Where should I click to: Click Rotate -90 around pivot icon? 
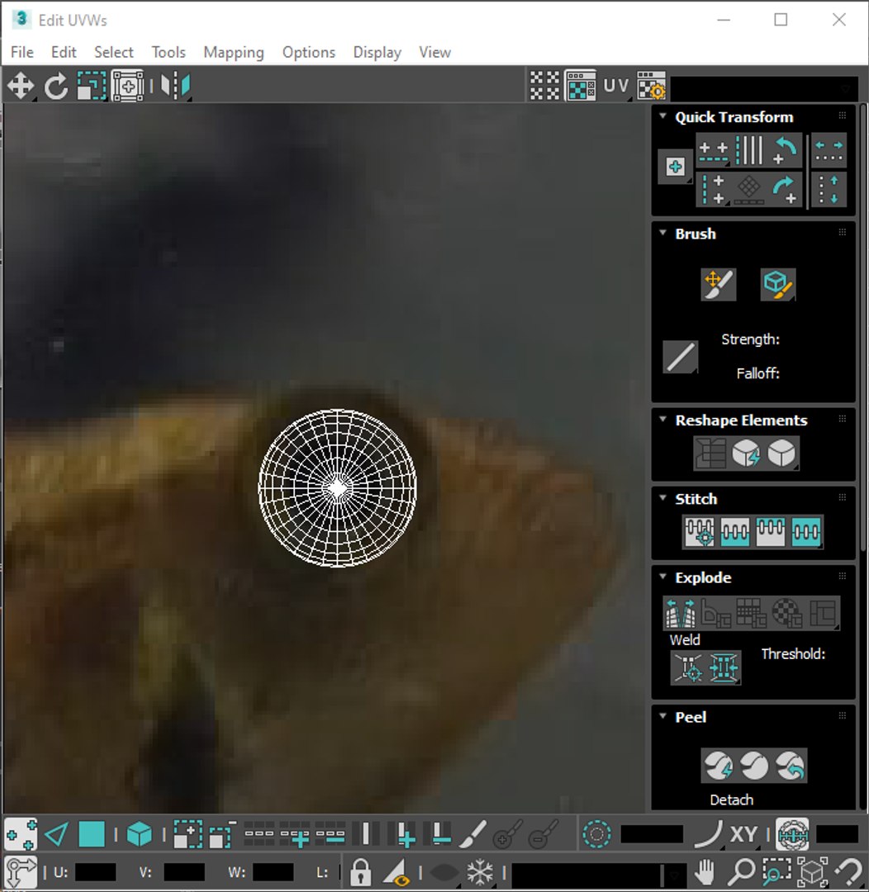tap(785, 151)
